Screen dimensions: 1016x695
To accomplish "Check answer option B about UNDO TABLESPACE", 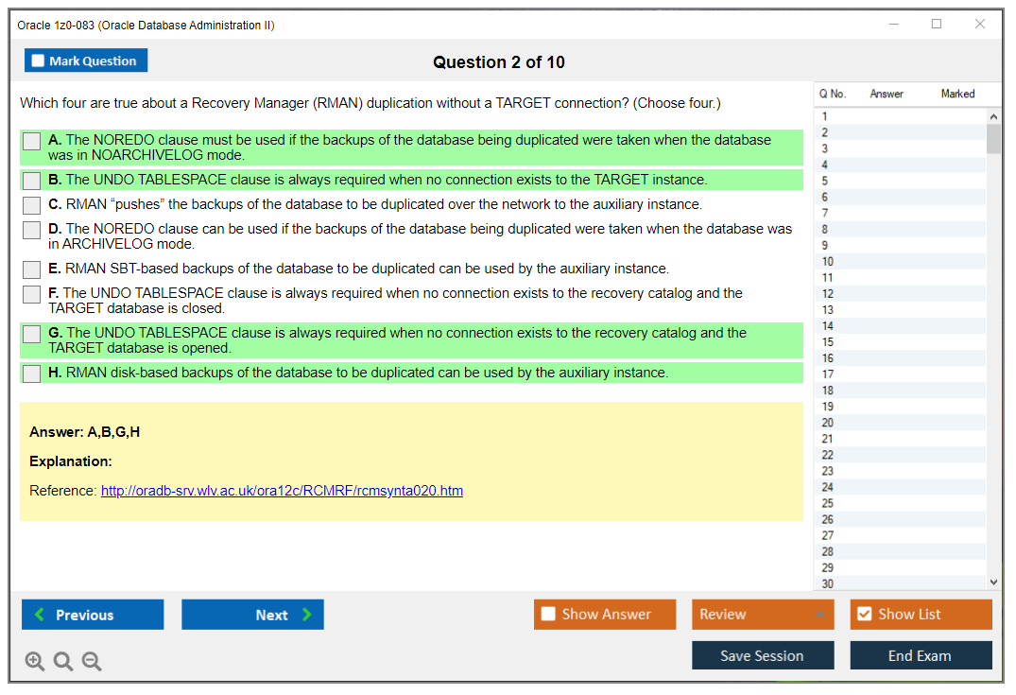I will point(30,179).
